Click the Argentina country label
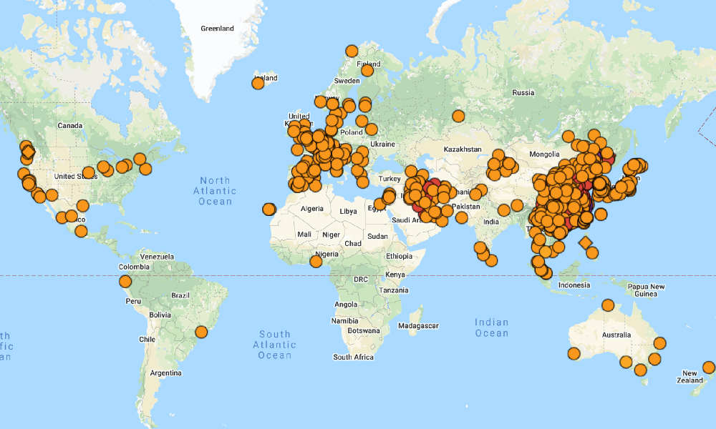This screenshot has height=429, width=716. 166,373
